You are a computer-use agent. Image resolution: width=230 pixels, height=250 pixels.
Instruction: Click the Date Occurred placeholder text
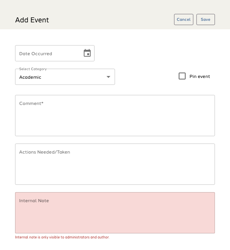[x=36, y=54]
